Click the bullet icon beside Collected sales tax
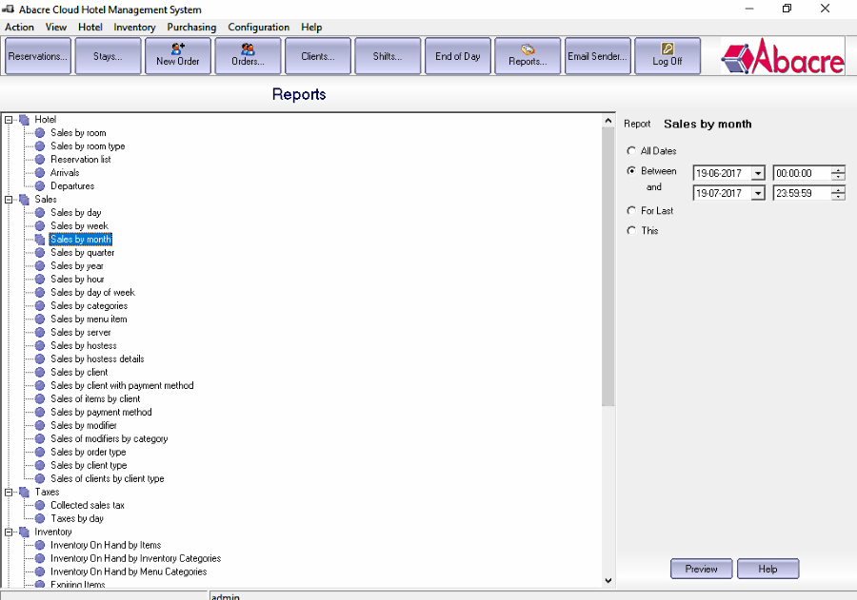The image size is (857, 600). (40, 505)
